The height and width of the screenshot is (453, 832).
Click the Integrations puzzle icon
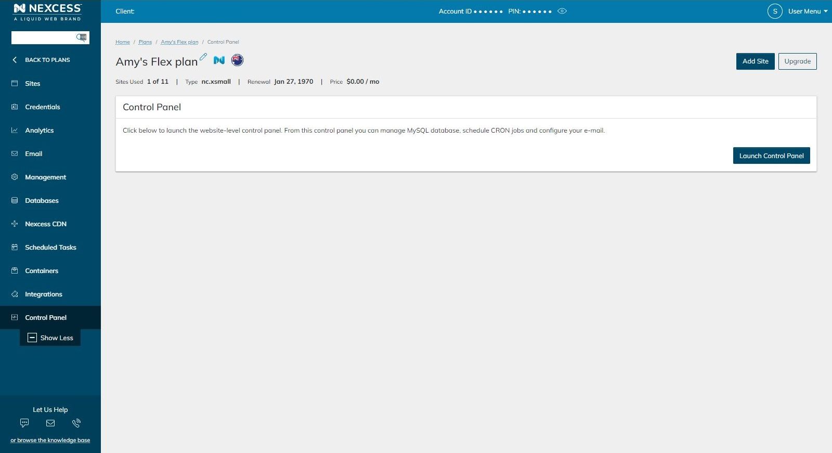pyautogui.click(x=15, y=294)
